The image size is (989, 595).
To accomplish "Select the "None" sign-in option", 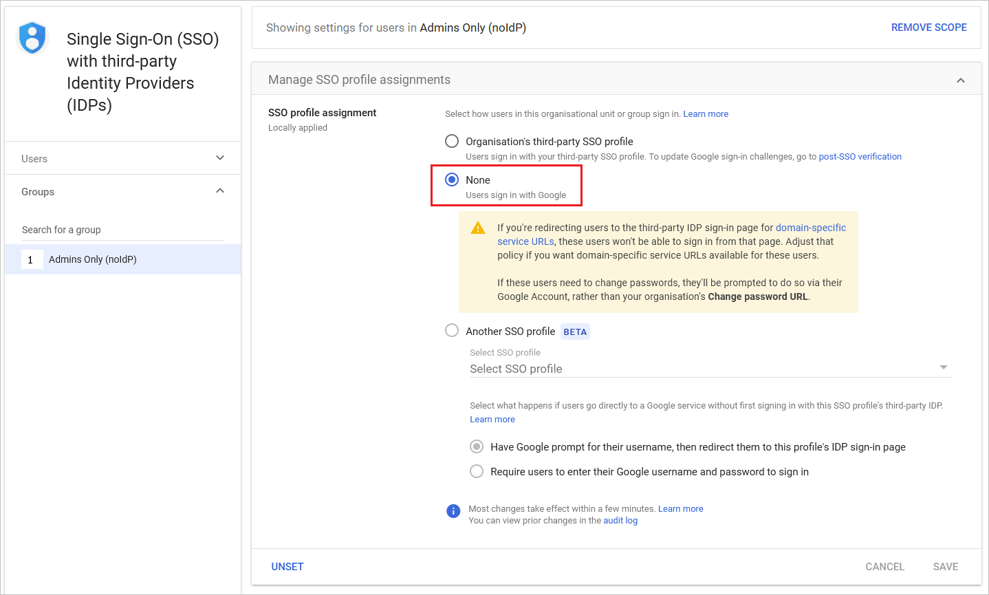I will [452, 180].
